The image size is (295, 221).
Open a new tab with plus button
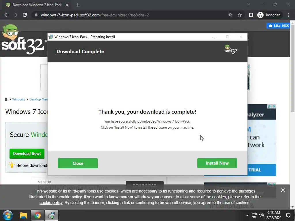(78, 5)
